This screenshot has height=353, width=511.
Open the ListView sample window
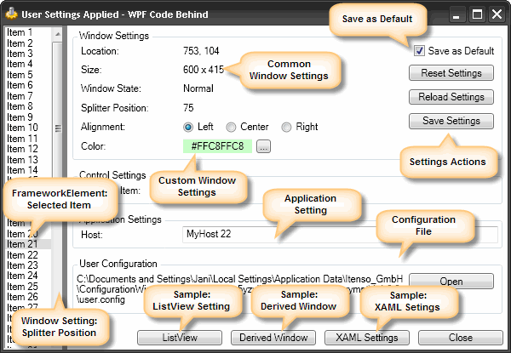point(180,338)
